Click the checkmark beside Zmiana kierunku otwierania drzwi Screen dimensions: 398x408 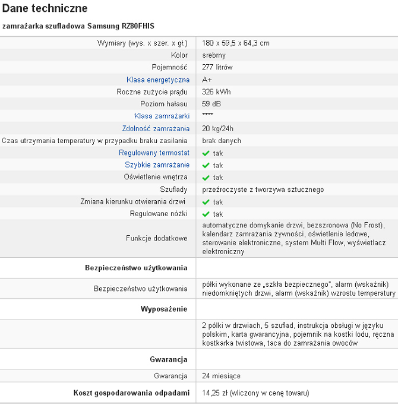206,202
